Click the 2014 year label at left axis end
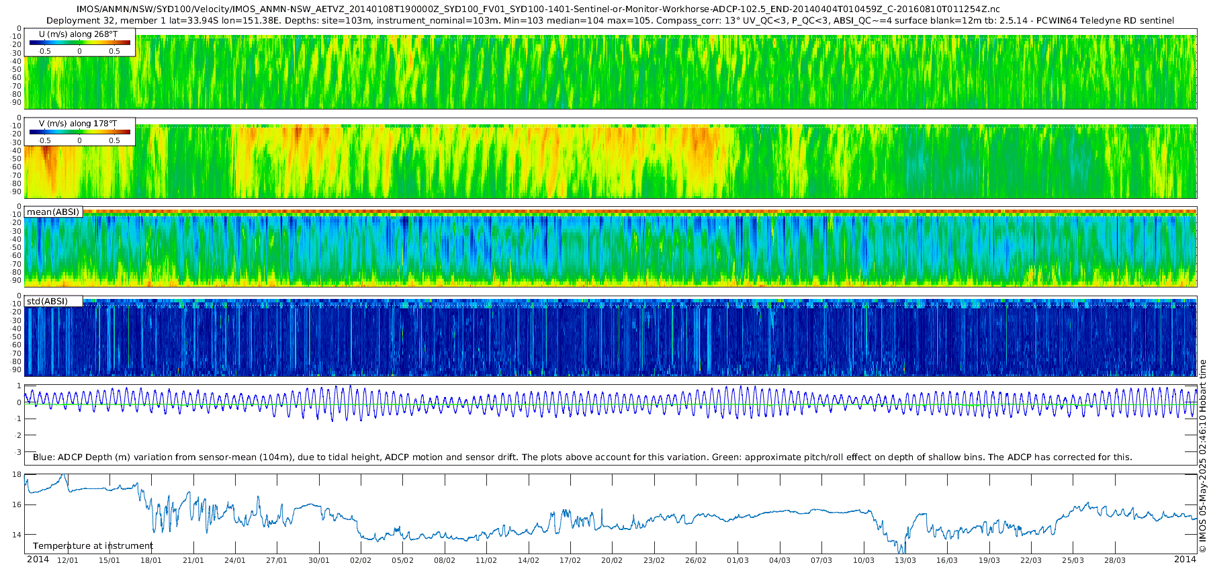The image size is (1209, 571). [38, 560]
